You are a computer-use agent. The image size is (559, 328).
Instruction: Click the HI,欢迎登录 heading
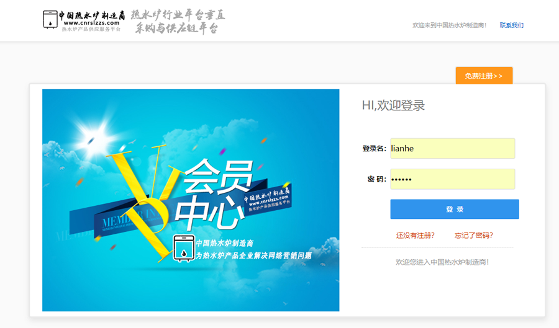393,105
